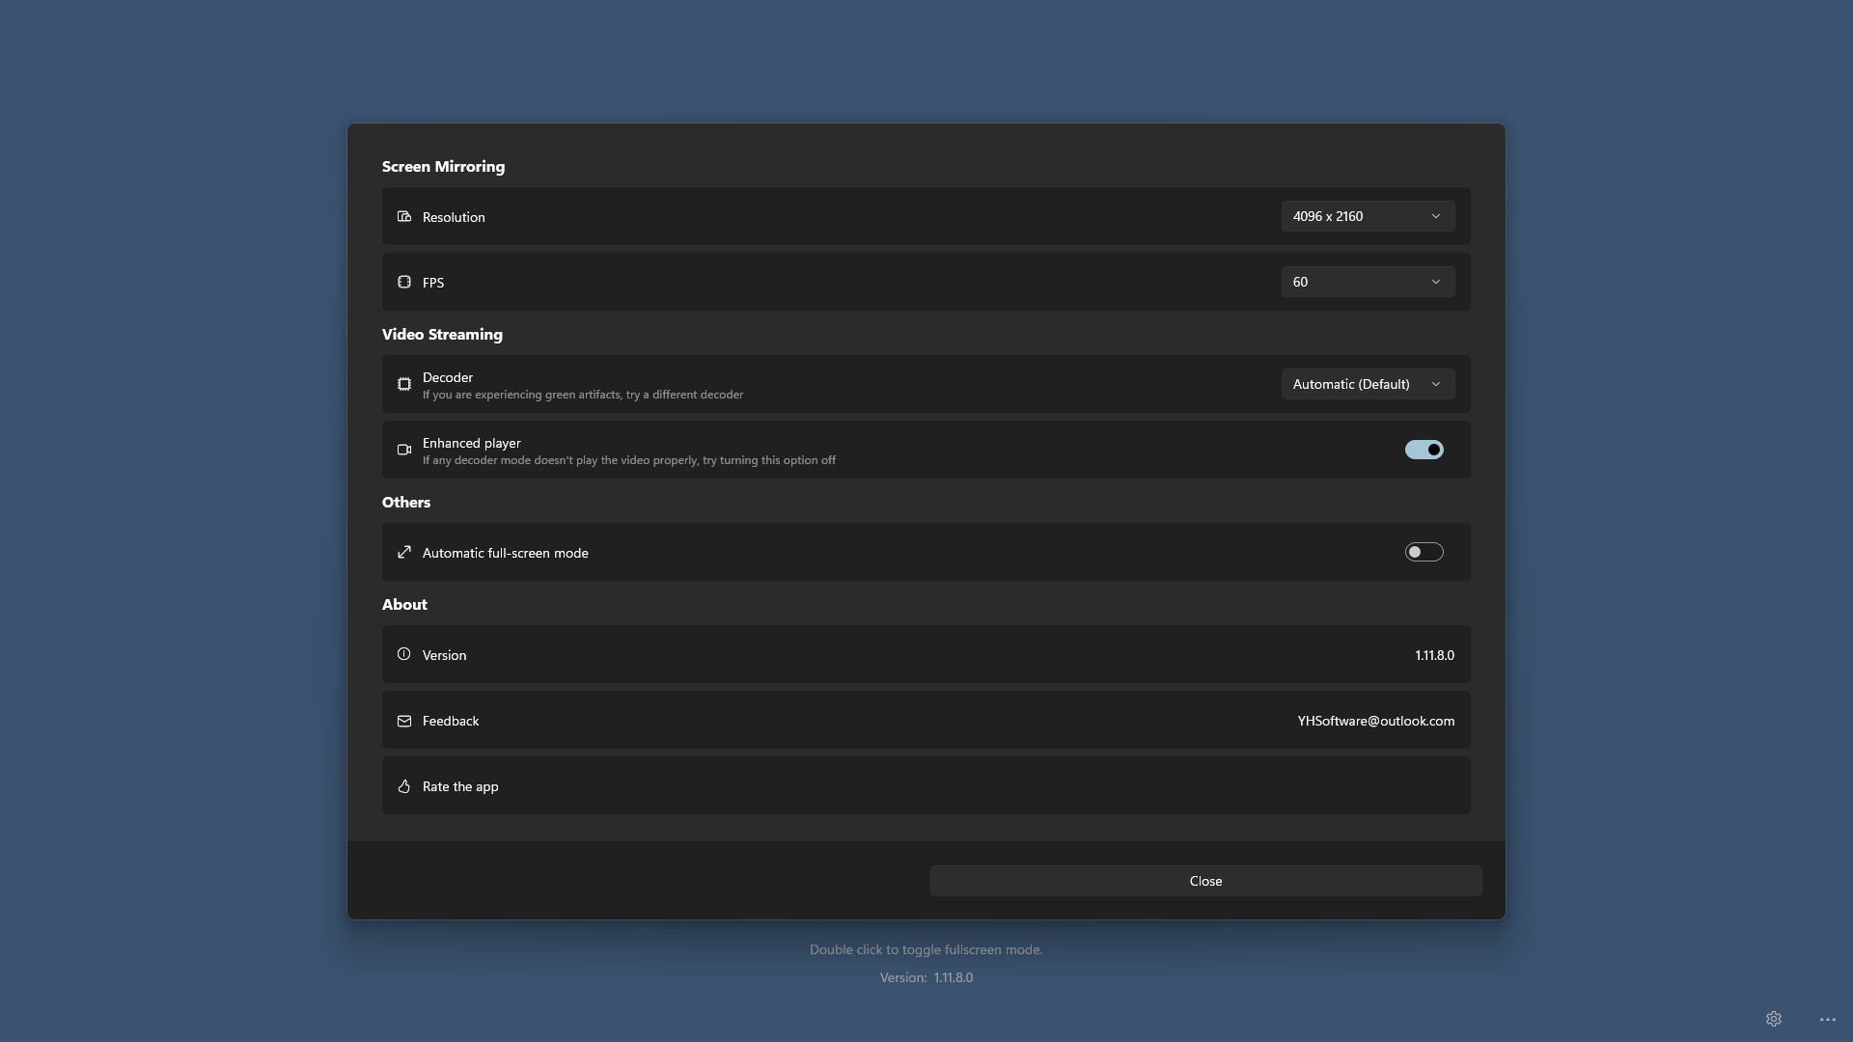Open the FPS dropdown showing 60
This screenshot has height=1042, width=1853.
(1368, 282)
